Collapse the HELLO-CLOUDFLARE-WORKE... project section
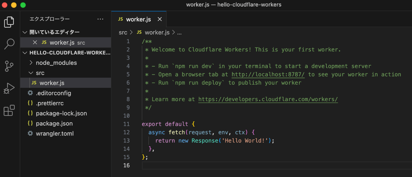Image resolution: width=412 pixels, height=177 pixels. tap(25, 53)
